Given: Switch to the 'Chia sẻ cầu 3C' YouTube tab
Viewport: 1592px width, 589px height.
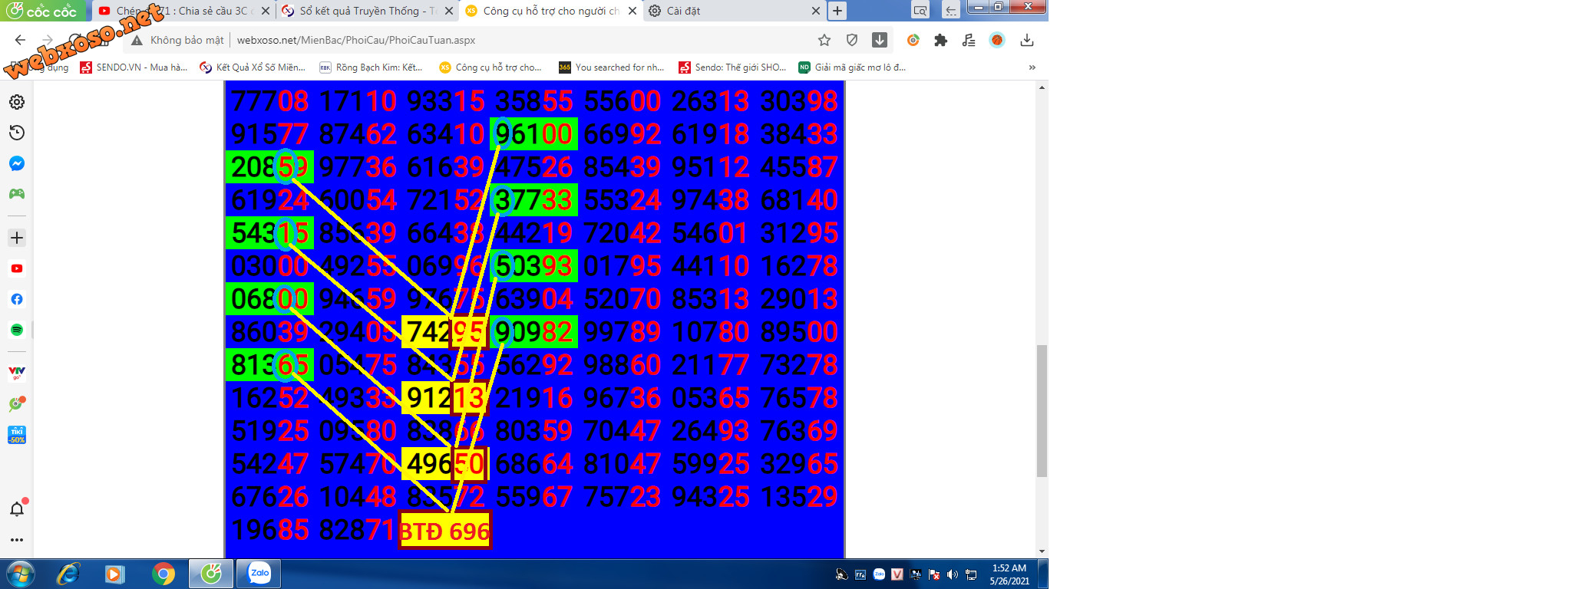Looking at the screenshot, I should 183,11.
